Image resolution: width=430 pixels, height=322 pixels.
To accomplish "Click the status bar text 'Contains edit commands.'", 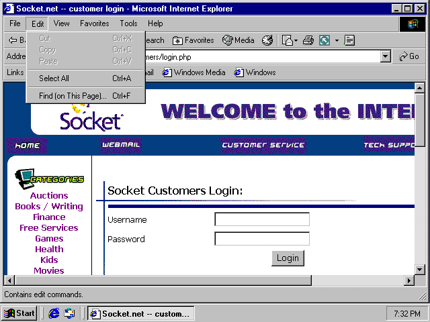I will 44,294.
